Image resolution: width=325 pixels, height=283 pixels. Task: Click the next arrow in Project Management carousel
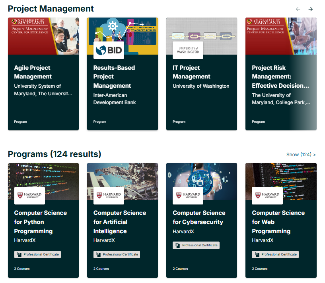click(x=311, y=9)
